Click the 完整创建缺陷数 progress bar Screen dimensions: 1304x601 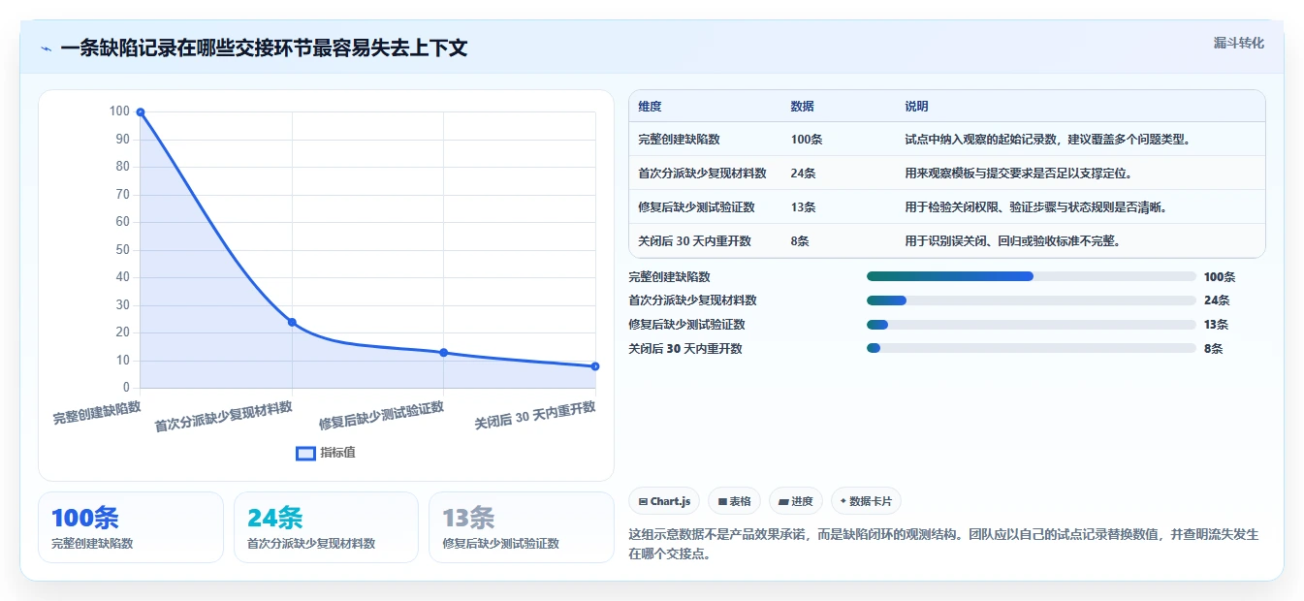coord(1032,276)
